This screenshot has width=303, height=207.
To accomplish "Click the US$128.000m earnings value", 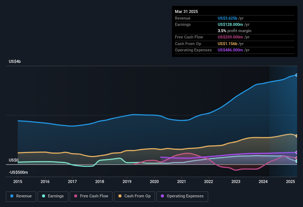I will coord(230,24).
